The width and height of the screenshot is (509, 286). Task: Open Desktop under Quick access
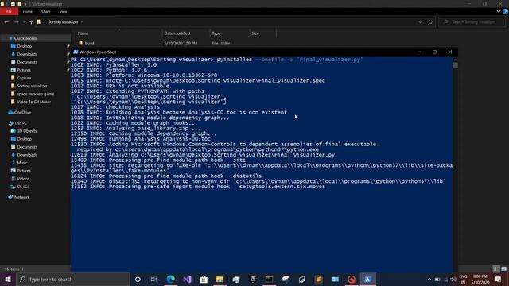(25, 46)
